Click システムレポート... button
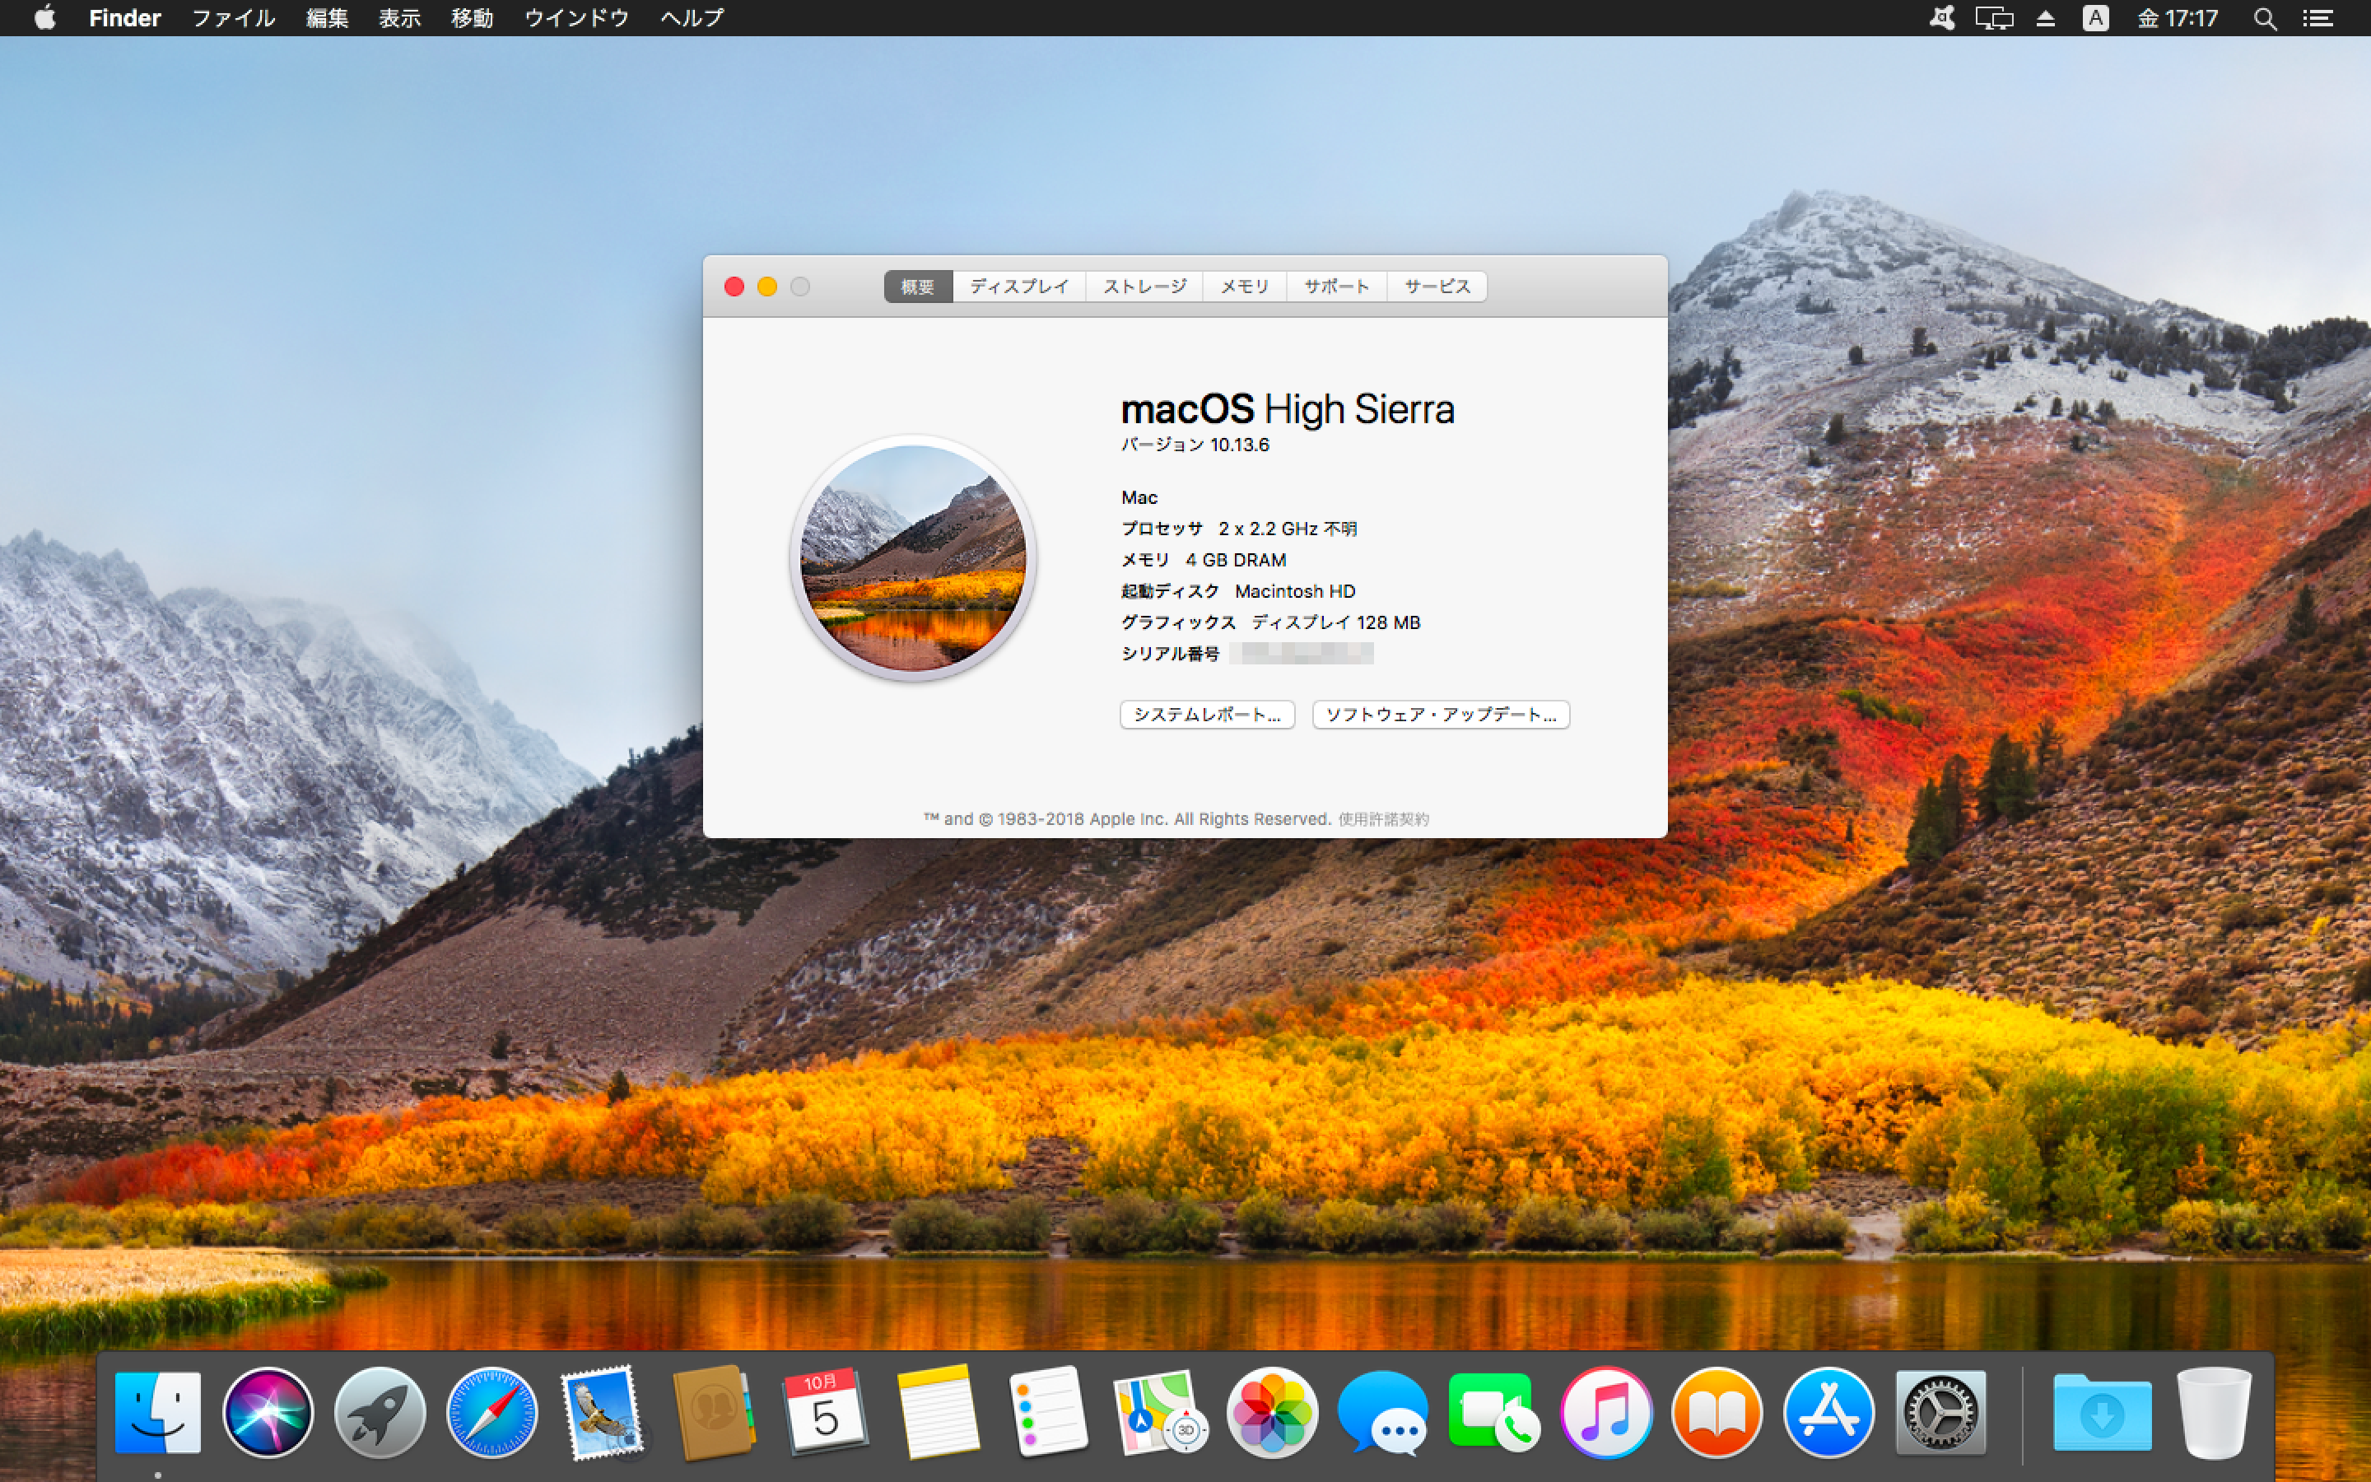The height and width of the screenshot is (1482, 2371). coord(1207,715)
